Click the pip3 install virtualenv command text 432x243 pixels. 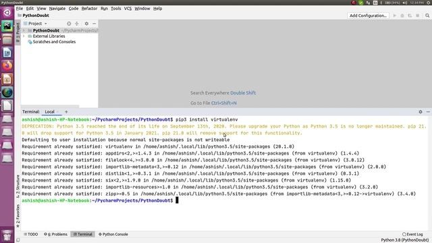[207, 119]
